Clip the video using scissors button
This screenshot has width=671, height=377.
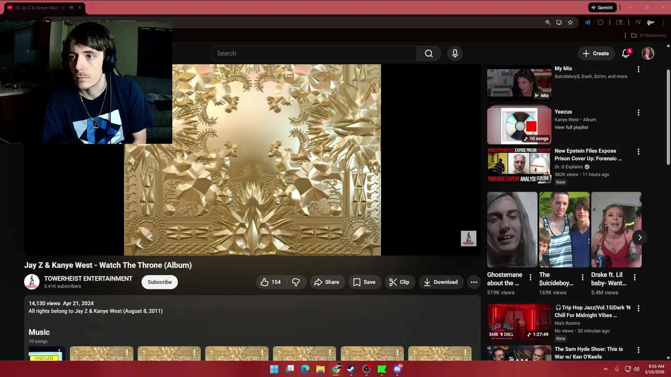click(399, 282)
